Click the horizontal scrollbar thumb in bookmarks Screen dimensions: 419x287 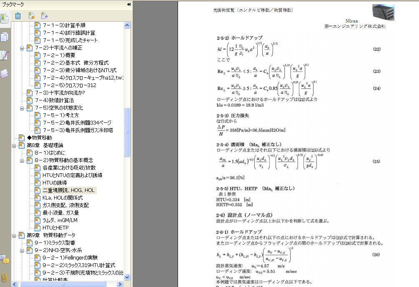click(63, 284)
